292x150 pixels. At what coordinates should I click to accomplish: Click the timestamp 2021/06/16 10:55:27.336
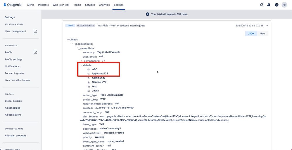click(250, 26)
